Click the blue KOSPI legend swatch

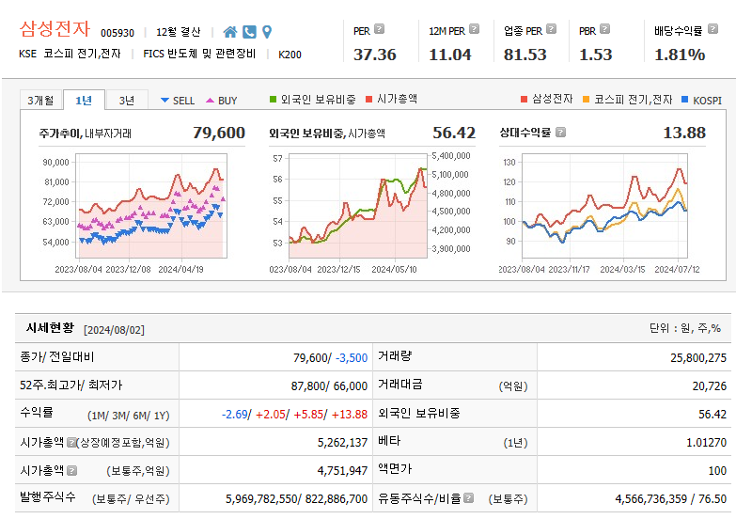[x=685, y=99]
